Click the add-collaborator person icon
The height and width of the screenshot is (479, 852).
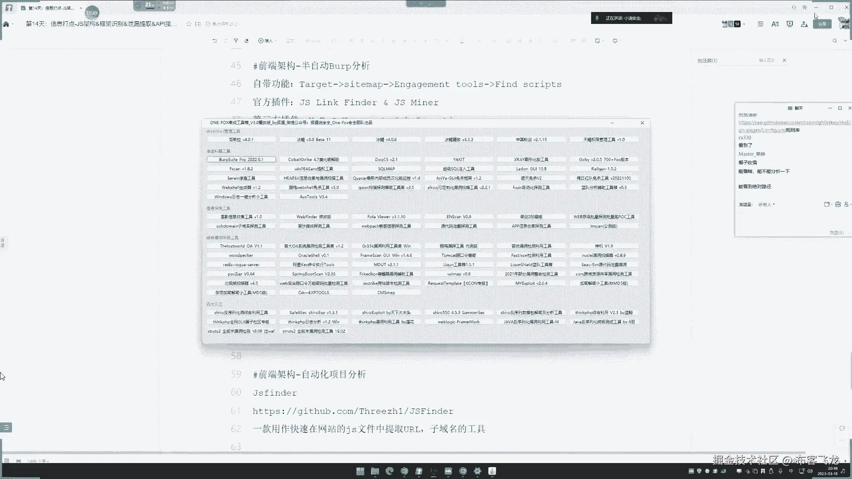tap(804, 24)
